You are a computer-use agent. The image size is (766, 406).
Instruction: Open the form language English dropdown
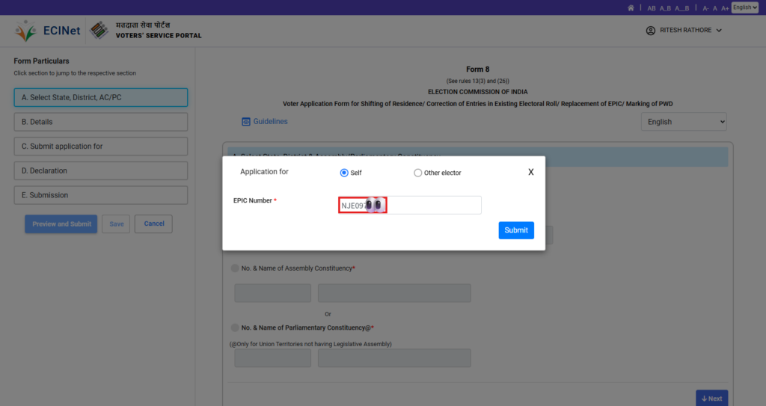click(684, 122)
